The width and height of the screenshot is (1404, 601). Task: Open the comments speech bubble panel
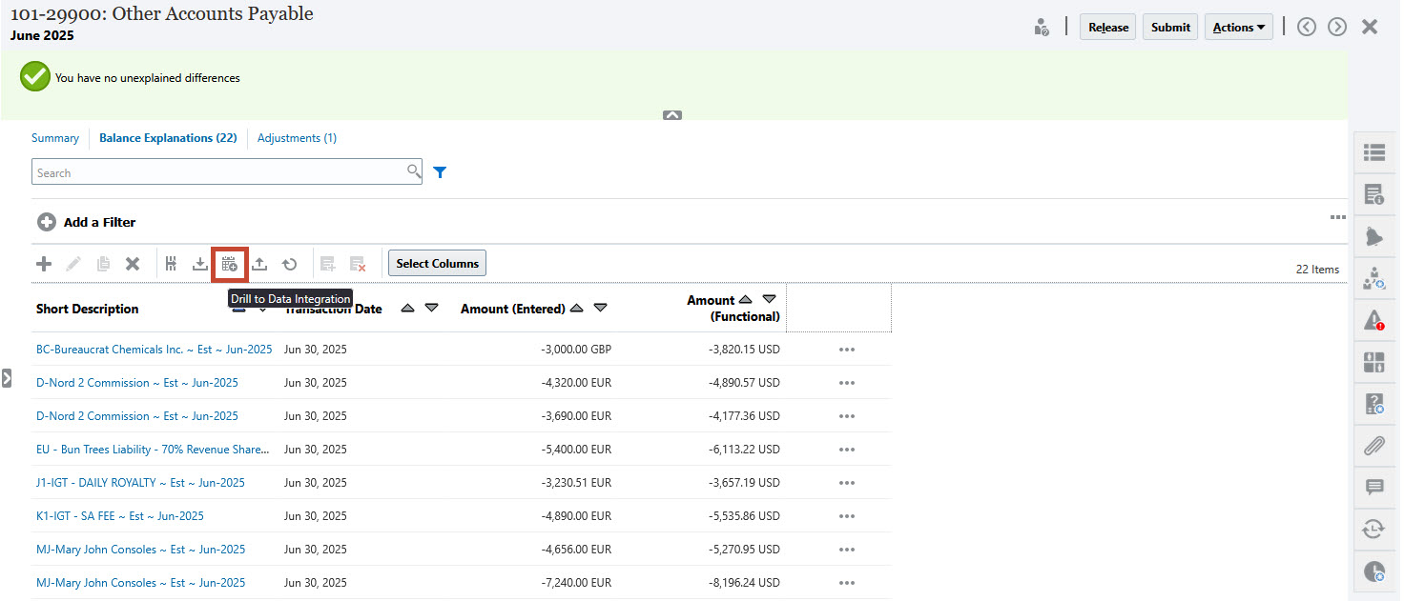click(1373, 487)
